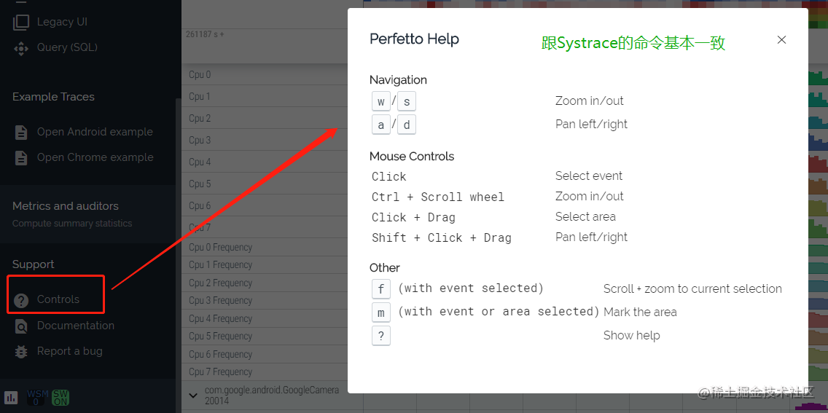828x413 pixels.
Task: Click the Query (SQL) icon
Action: pos(21,48)
